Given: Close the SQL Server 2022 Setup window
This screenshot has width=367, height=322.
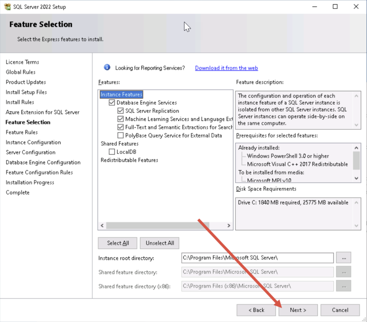Looking at the screenshot, I should coord(356,7).
